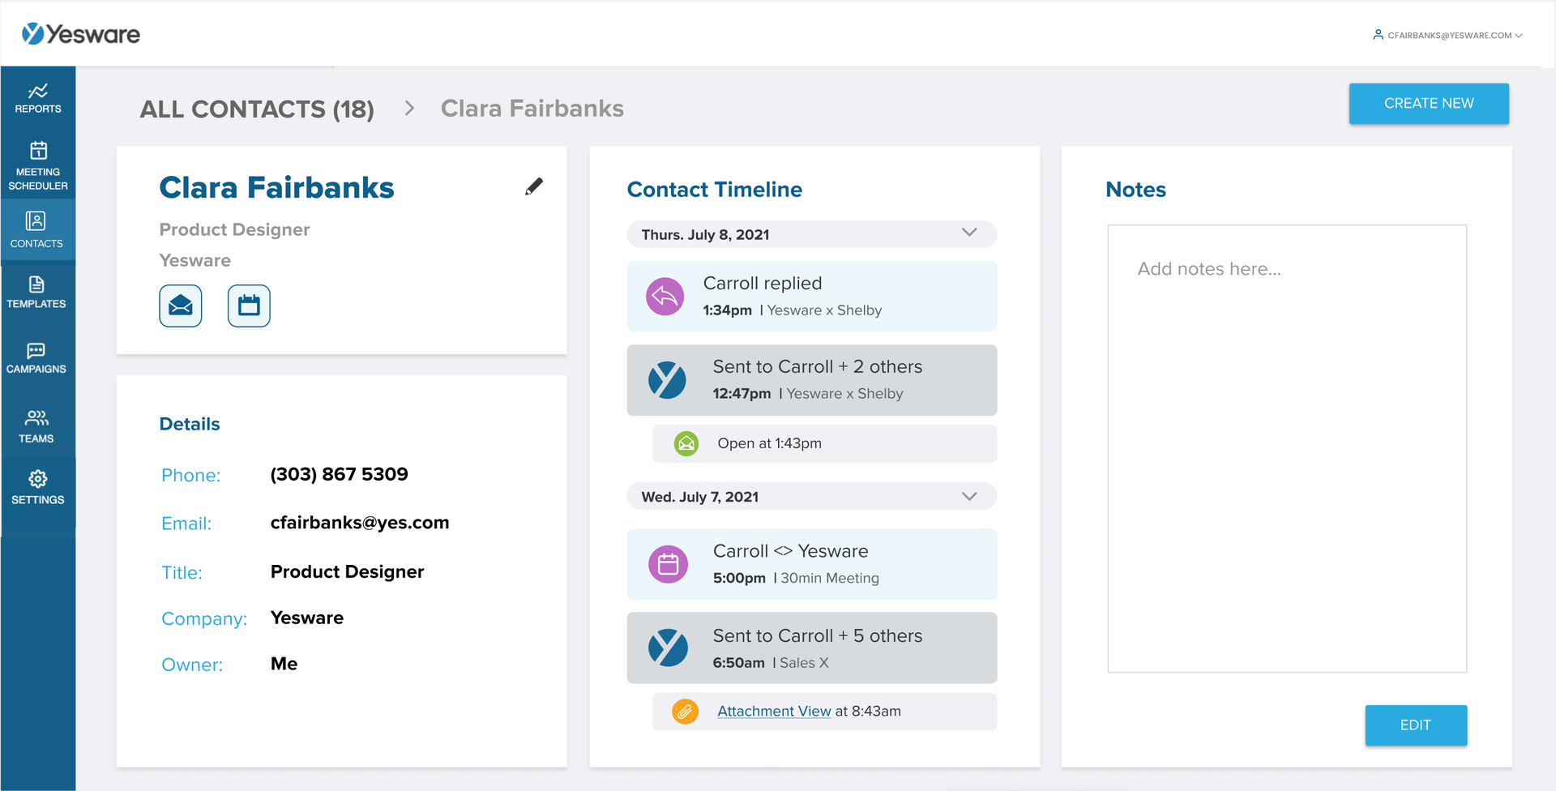The image size is (1556, 791).
Task: Click the Yesware icon on Sent to Carroll + 5 others
Action: point(668,648)
